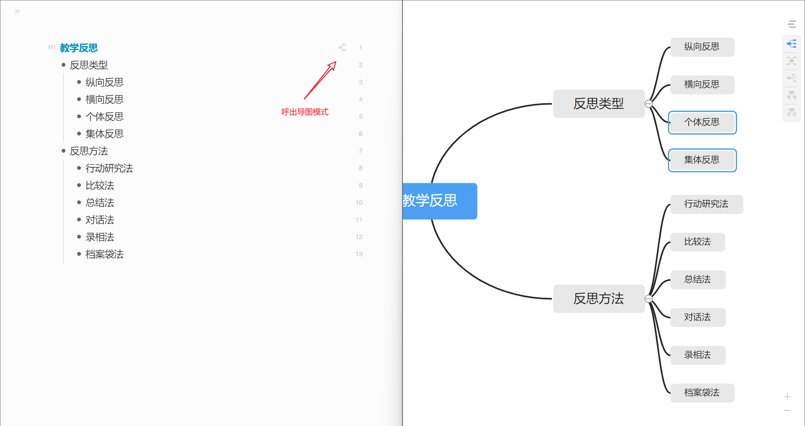Click line number 1 next to the heading
This screenshot has height=426, width=805.
pos(361,47)
